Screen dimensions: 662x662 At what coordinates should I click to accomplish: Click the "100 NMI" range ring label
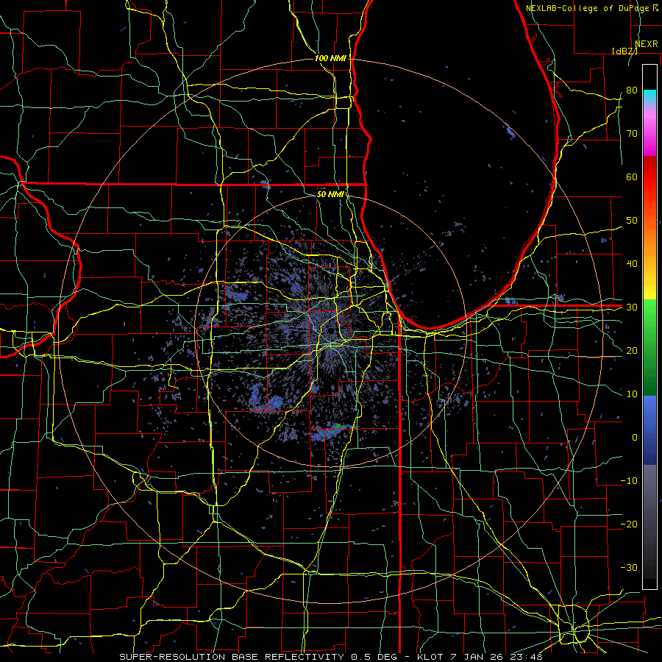point(330,58)
